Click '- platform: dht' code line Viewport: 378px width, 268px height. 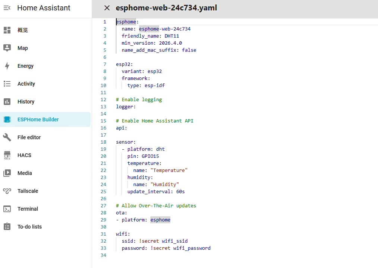point(143,149)
